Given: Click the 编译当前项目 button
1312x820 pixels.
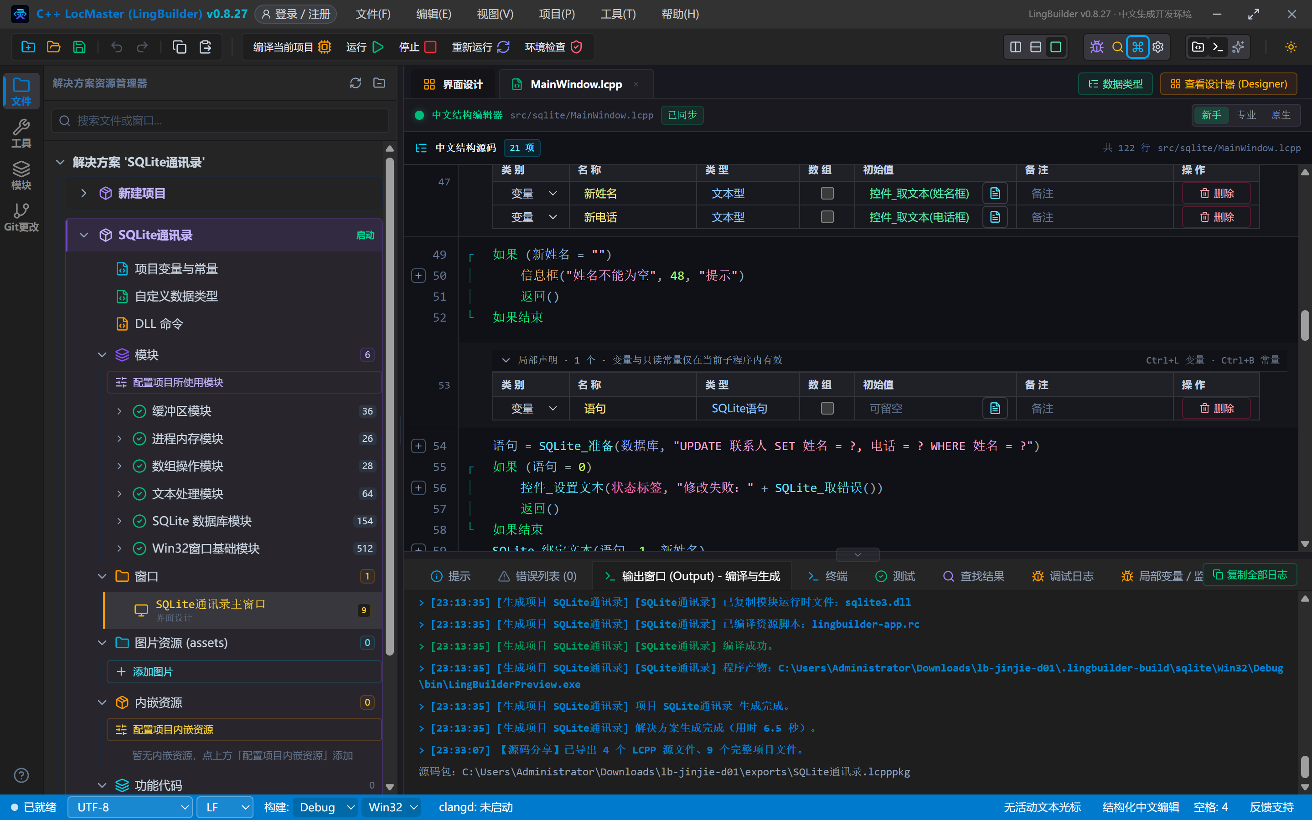Looking at the screenshot, I should (292, 47).
